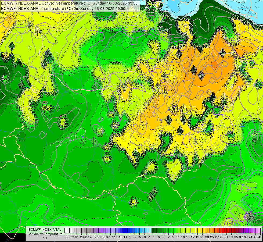Click the small deep-orange maximum spot in orange zone
This screenshot has height=242, width=263.
[x=215, y=64]
